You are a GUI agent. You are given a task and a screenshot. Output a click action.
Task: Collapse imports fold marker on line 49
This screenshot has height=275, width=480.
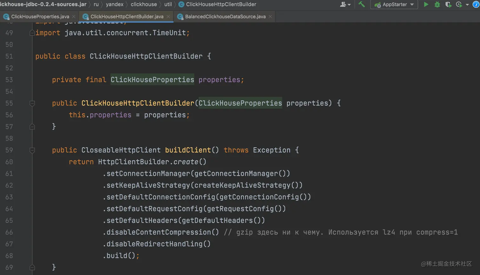tap(32, 33)
